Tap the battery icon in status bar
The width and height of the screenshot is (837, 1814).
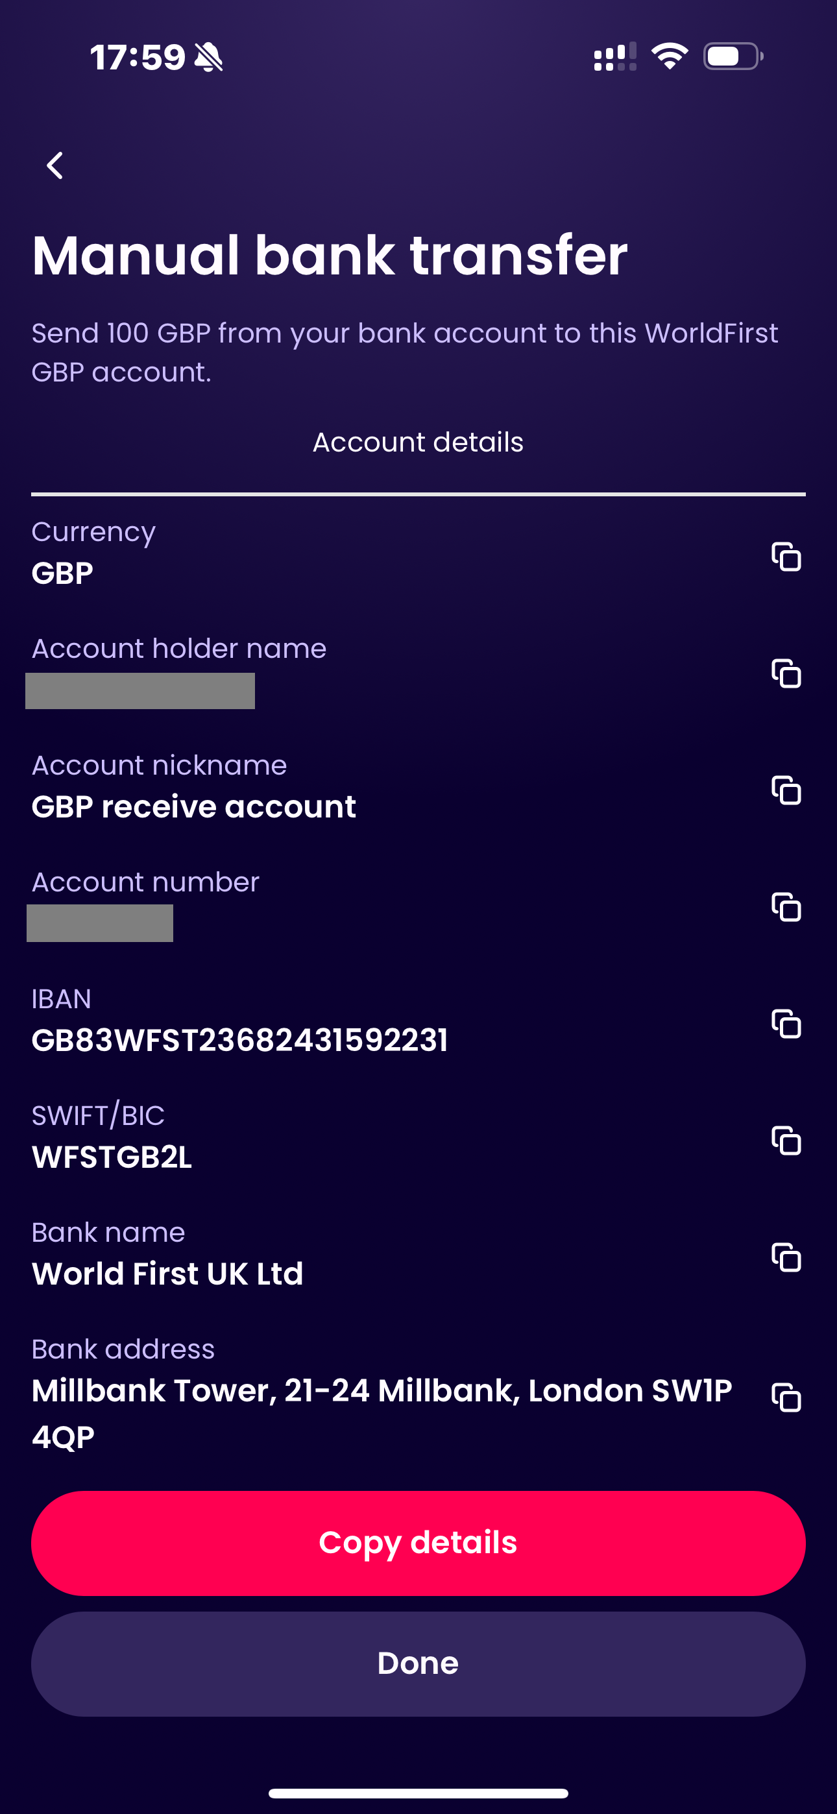733,56
